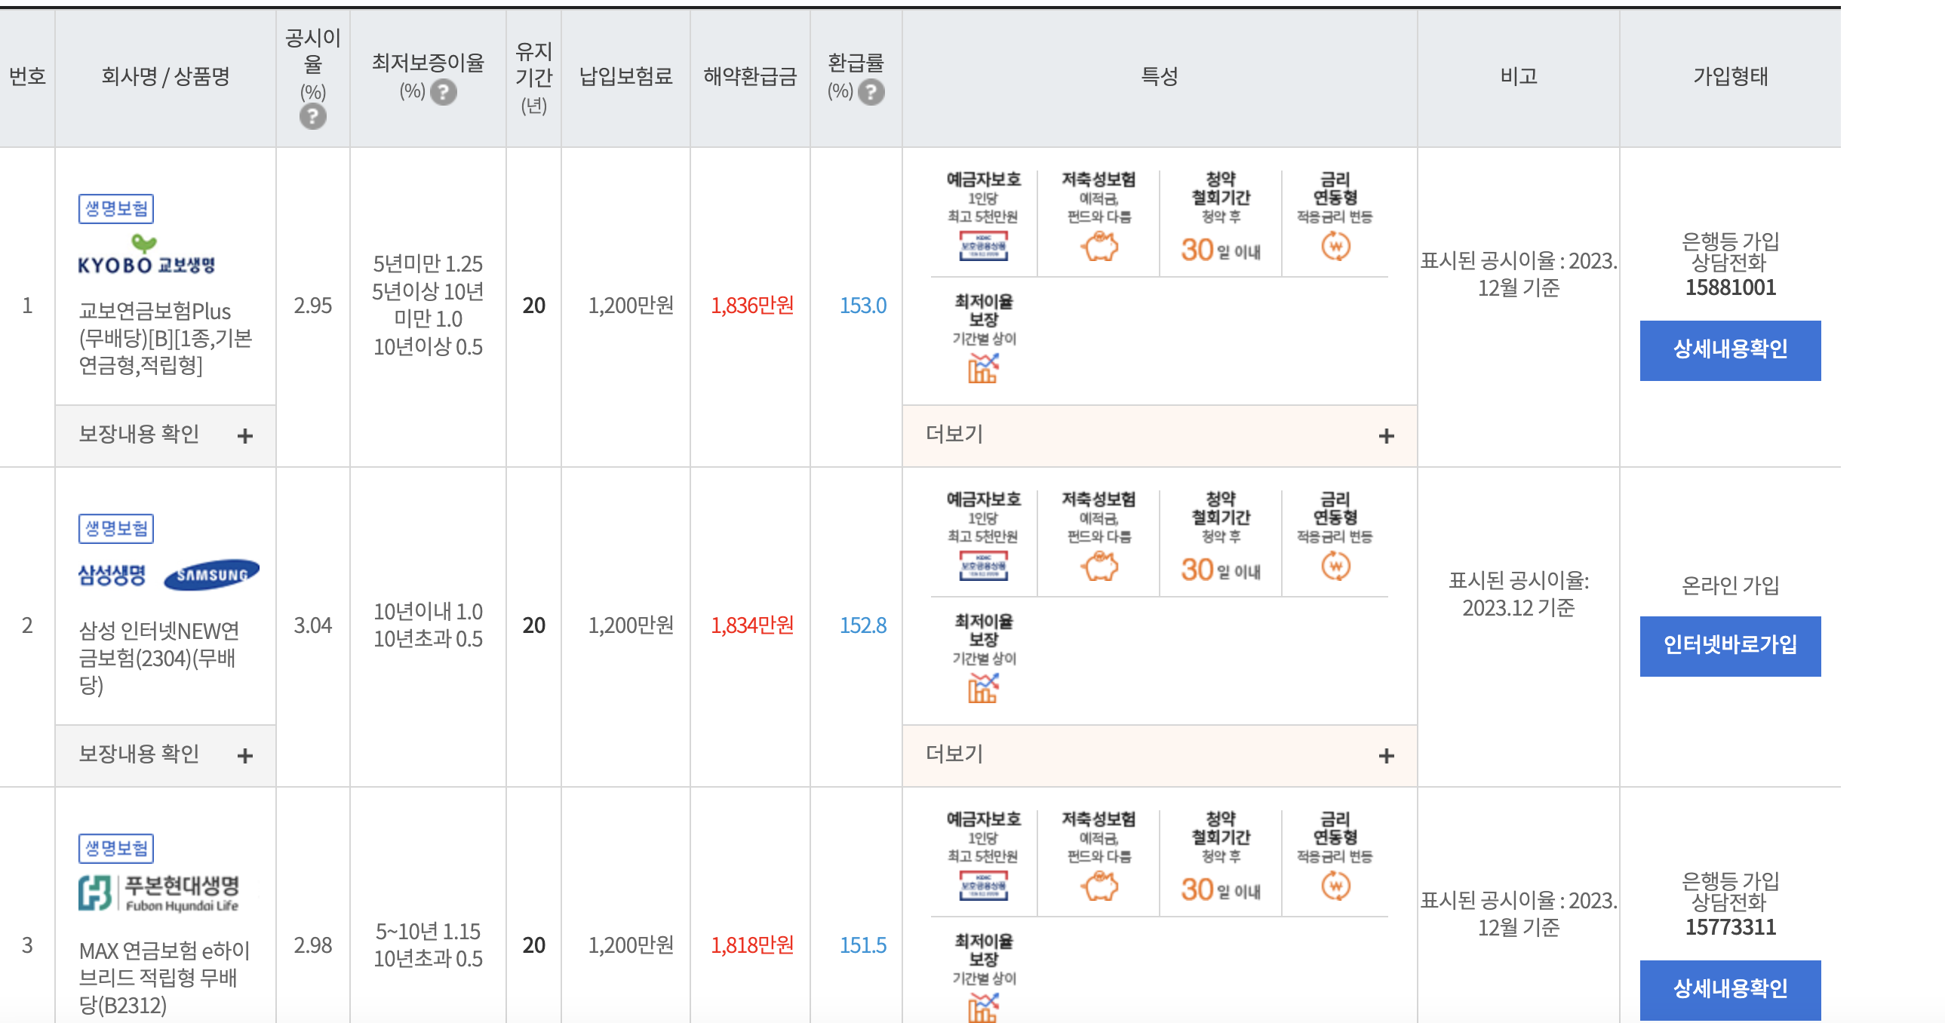Click the 예금자보호 KDIC icon in row 3
This screenshot has height=1023, width=1945.
[983, 886]
